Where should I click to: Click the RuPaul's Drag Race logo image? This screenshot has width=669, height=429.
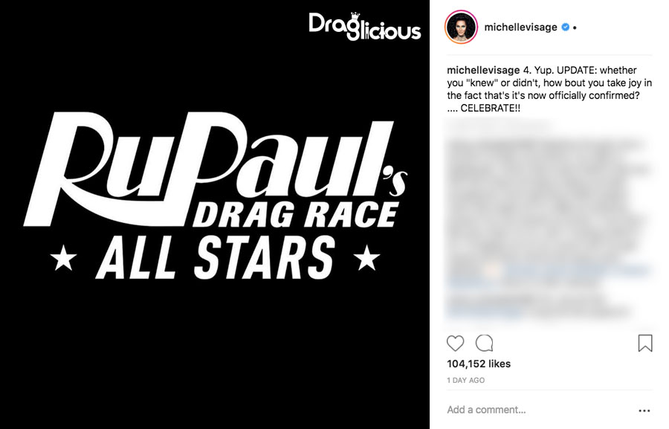click(x=216, y=194)
